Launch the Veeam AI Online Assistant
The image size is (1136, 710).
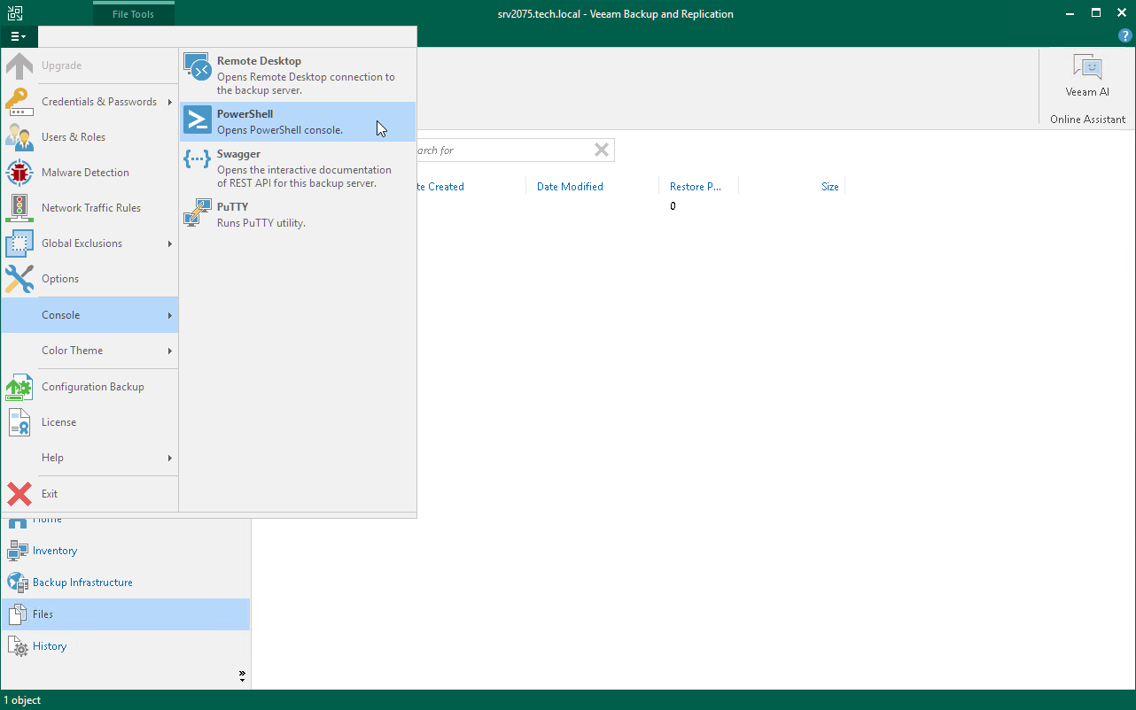1086,84
